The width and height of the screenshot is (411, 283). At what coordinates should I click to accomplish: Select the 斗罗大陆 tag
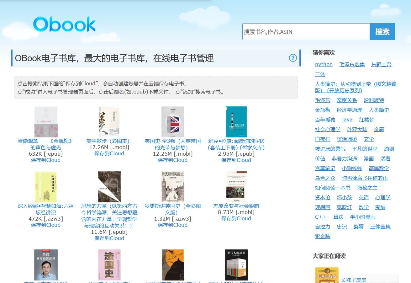[x=357, y=129]
